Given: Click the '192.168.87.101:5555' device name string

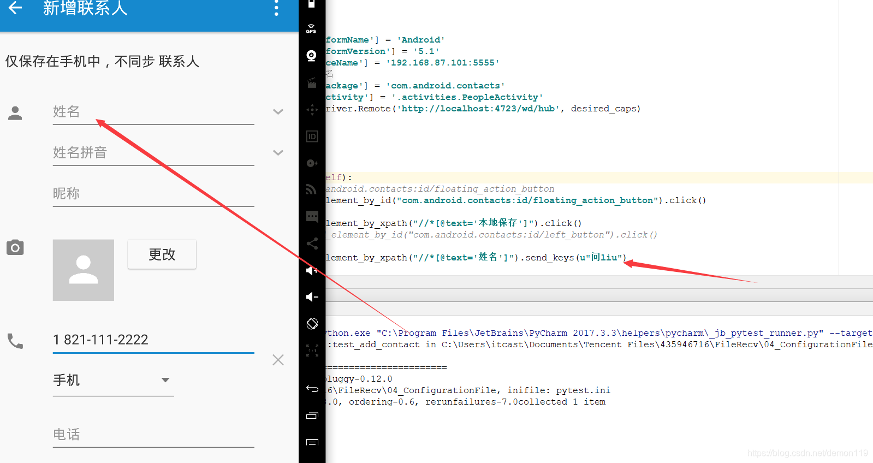Looking at the screenshot, I should (x=443, y=63).
